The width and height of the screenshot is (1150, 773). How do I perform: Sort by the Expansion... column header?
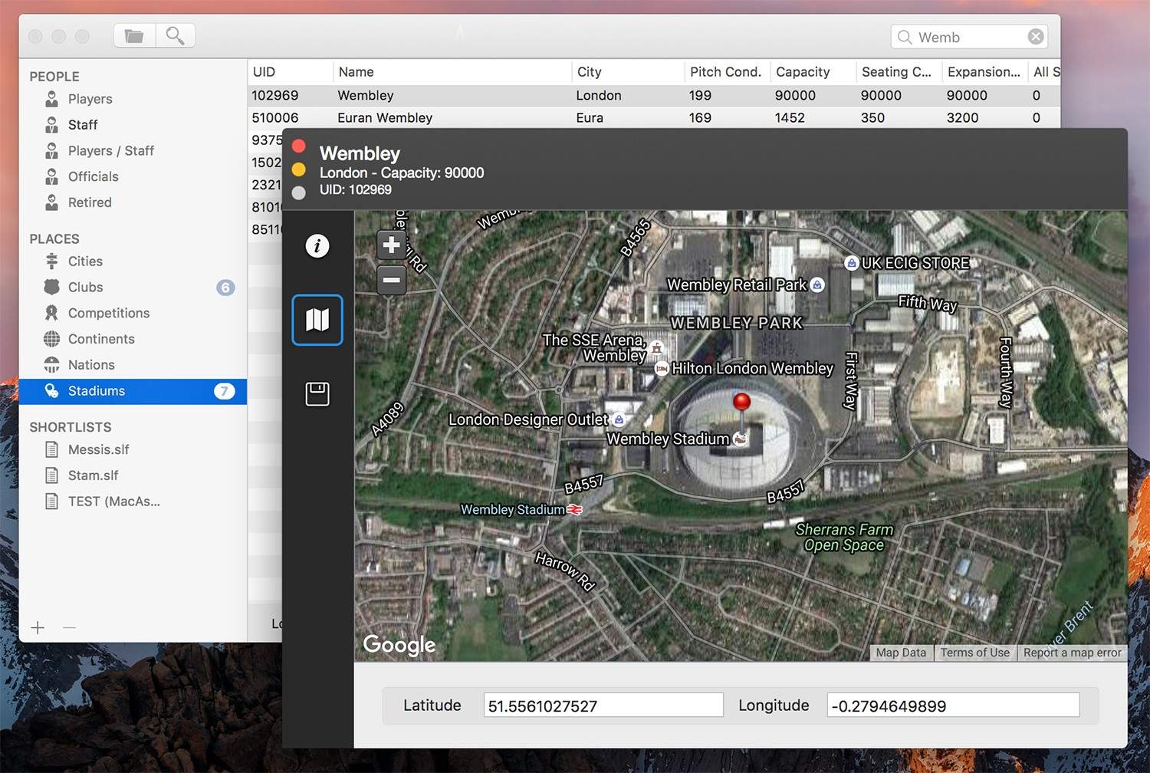click(x=984, y=72)
